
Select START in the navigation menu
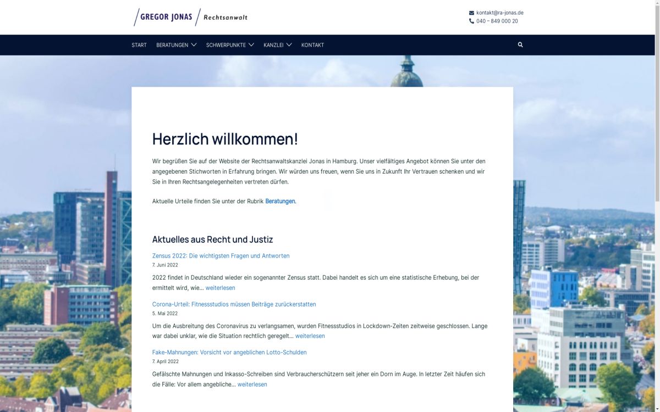tap(139, 44)
